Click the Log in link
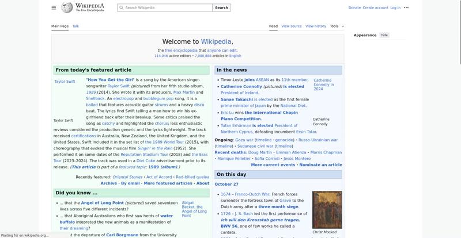The height and width of the screenshot is (238, 461). 395,7
